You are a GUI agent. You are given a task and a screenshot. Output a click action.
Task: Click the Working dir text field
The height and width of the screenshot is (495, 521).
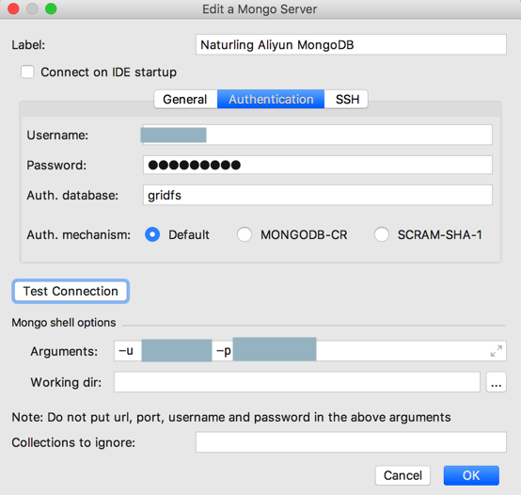point(297,382)
